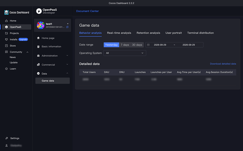Select the Store icon in sidebar
The image size is (243, 151).
6,46
